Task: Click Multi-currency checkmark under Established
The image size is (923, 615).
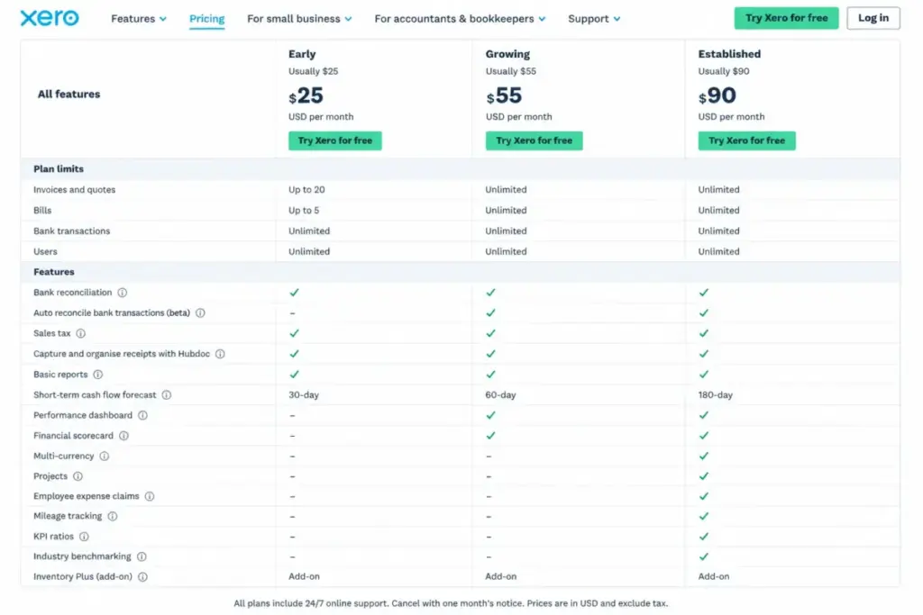Action: click(x=703, y=457)
